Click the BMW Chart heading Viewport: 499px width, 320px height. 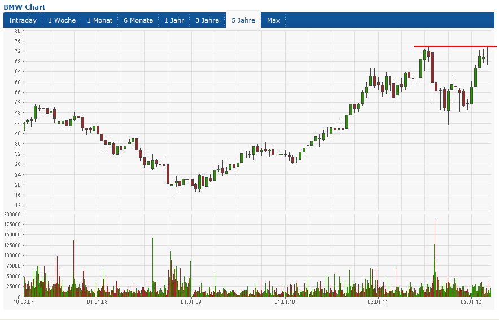click(x=24, y=7)
